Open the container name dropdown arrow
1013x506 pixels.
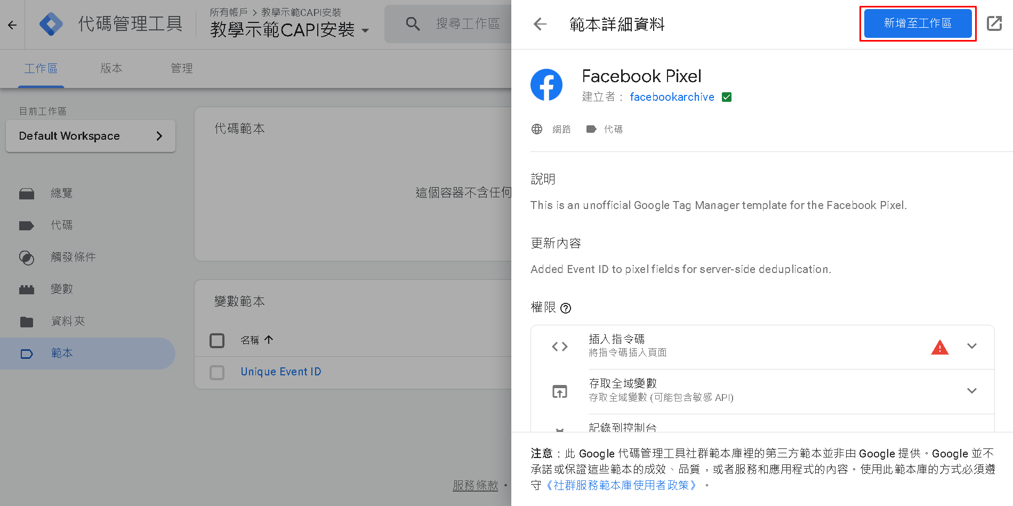pos(365,30)
